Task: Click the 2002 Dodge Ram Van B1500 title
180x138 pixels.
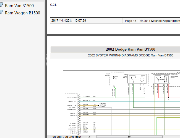Action: click(x=131, y=50)
